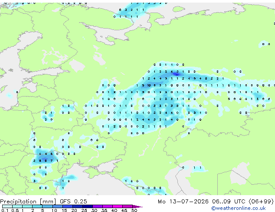Pick the 5–10 mm legend color swatch
Screen dimensions: 275x212
tap(47, 206)
